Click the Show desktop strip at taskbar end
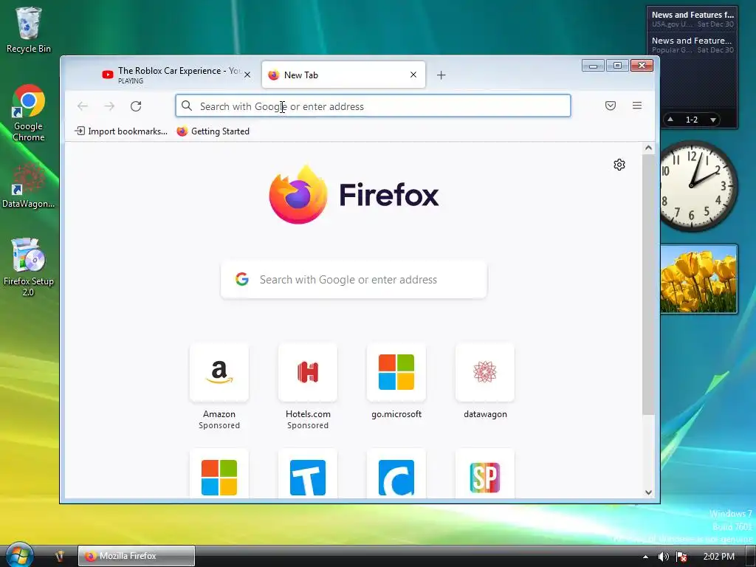The width and height of the screenshot is (756, 567). click(751, 556)
